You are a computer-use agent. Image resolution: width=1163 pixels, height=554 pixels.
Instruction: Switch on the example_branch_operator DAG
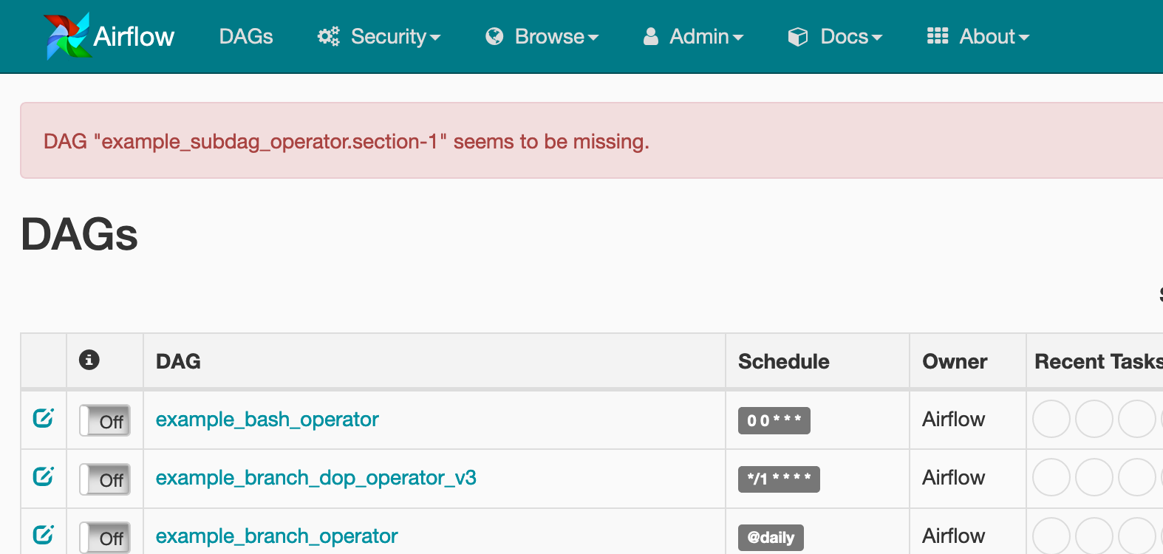pos(105,537)
